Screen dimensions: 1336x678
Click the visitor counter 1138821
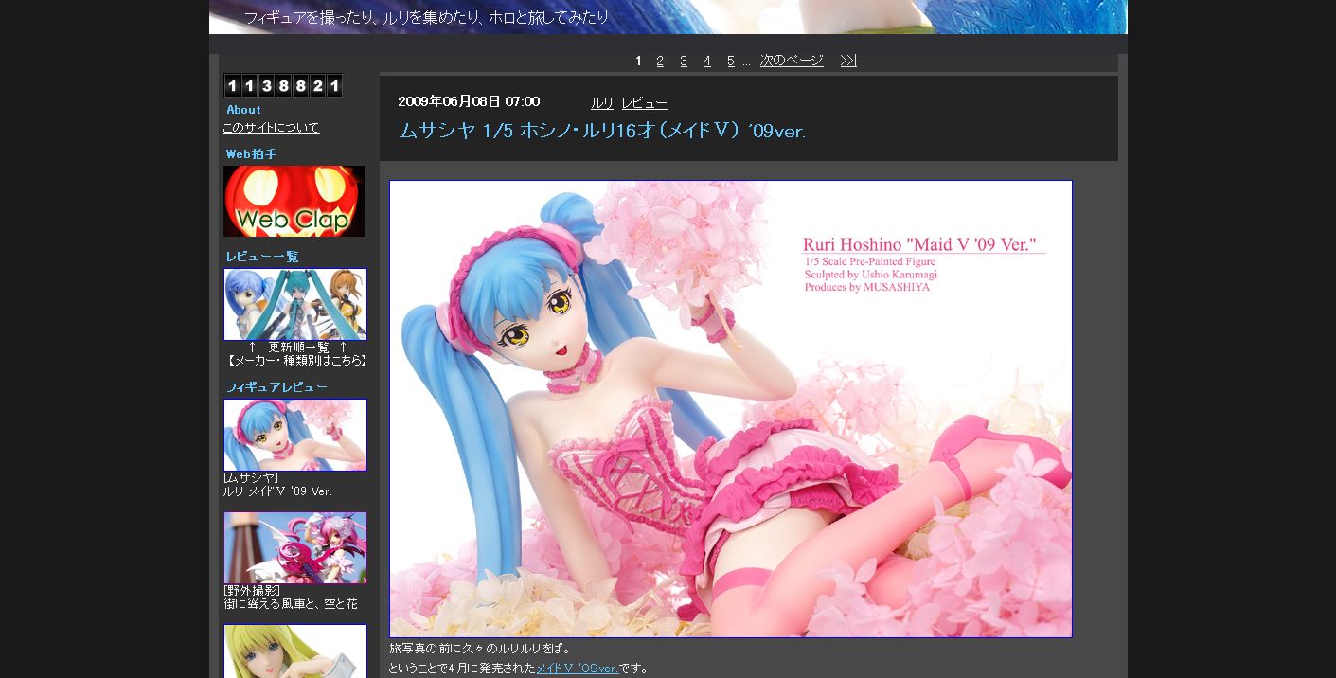pos(283,86)
